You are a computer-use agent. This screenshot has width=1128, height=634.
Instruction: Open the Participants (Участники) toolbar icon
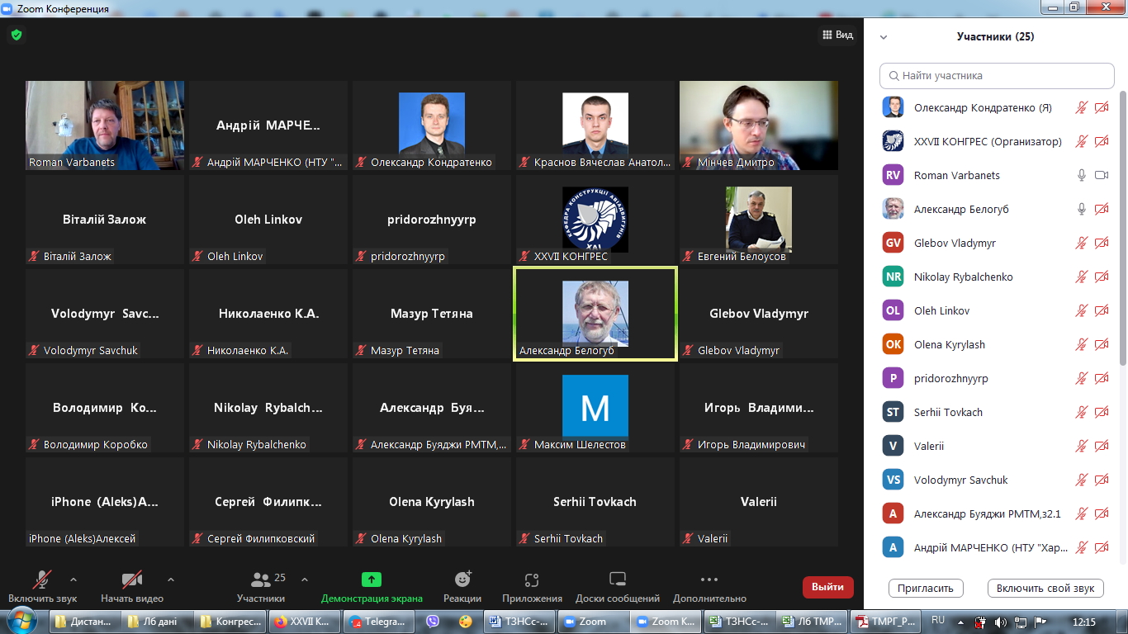tap(261, 580)
